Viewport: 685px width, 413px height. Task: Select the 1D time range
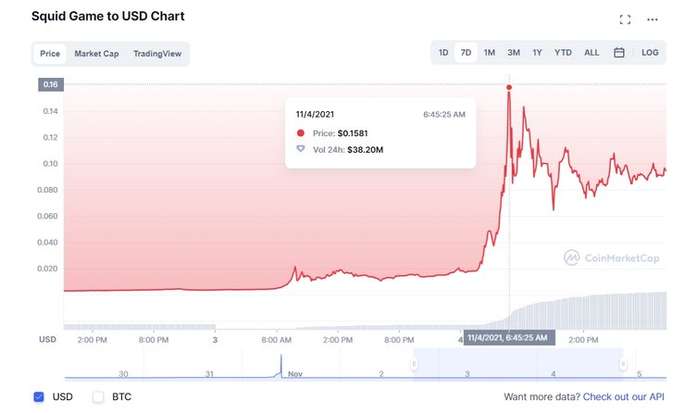click(443, 53)
